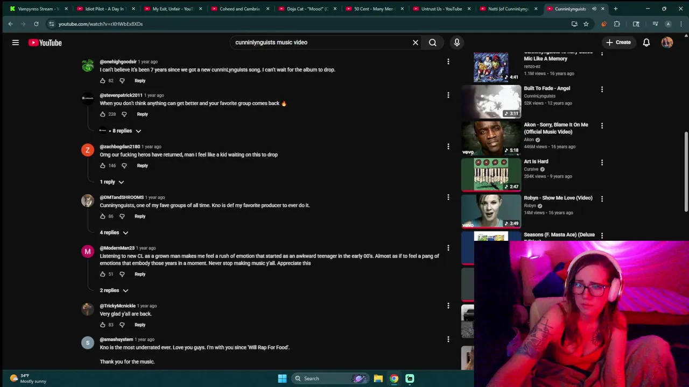Mute audio on the playing CunninLynguists tab
Screen dimensions: 689x387
tap(594, 9)
